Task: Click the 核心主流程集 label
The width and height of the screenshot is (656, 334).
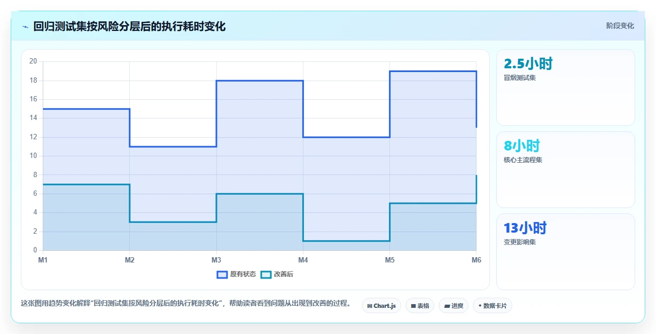Action: [x=523, y=160]
